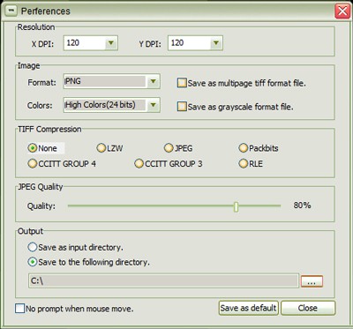Click the Y DPI value 120
This screenshot has width=353, height=329.
[x=177, y=43]
